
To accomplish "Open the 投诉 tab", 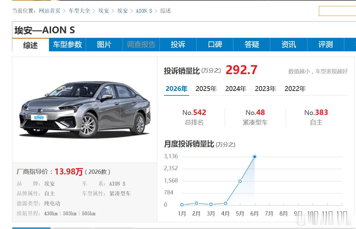I will point(178,45).
